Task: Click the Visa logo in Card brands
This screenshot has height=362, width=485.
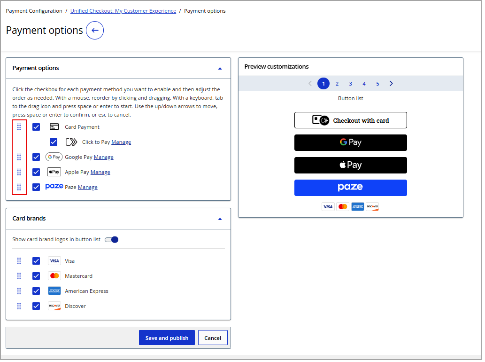Action: coord(54,262)
